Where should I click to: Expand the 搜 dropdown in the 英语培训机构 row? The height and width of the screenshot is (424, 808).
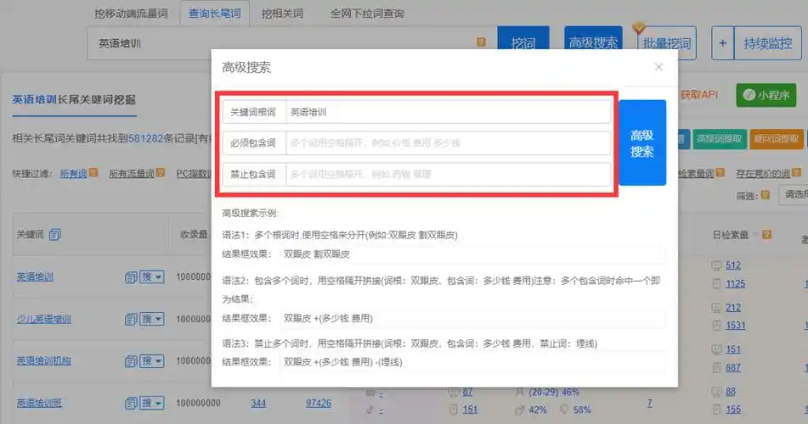click(152, 361)
